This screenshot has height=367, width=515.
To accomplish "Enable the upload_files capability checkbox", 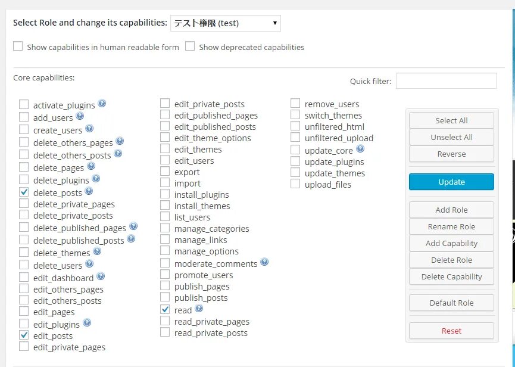I will click(x=295, y=184).
